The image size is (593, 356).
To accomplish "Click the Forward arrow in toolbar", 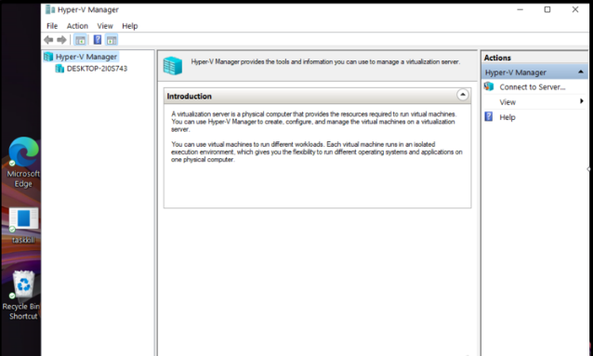I will 61,40.
